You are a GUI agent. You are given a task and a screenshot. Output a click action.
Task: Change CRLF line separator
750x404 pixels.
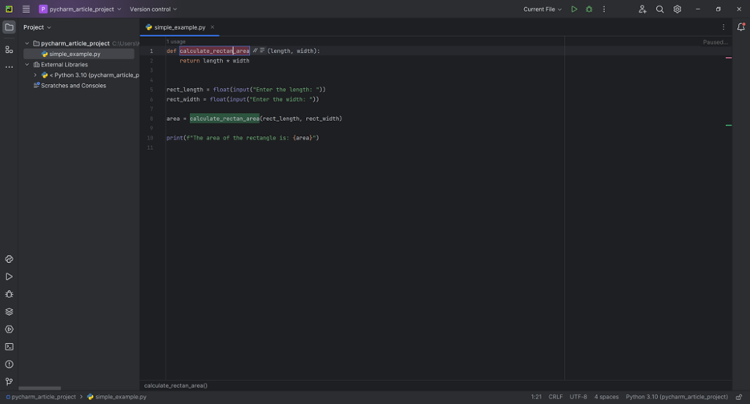555,397
